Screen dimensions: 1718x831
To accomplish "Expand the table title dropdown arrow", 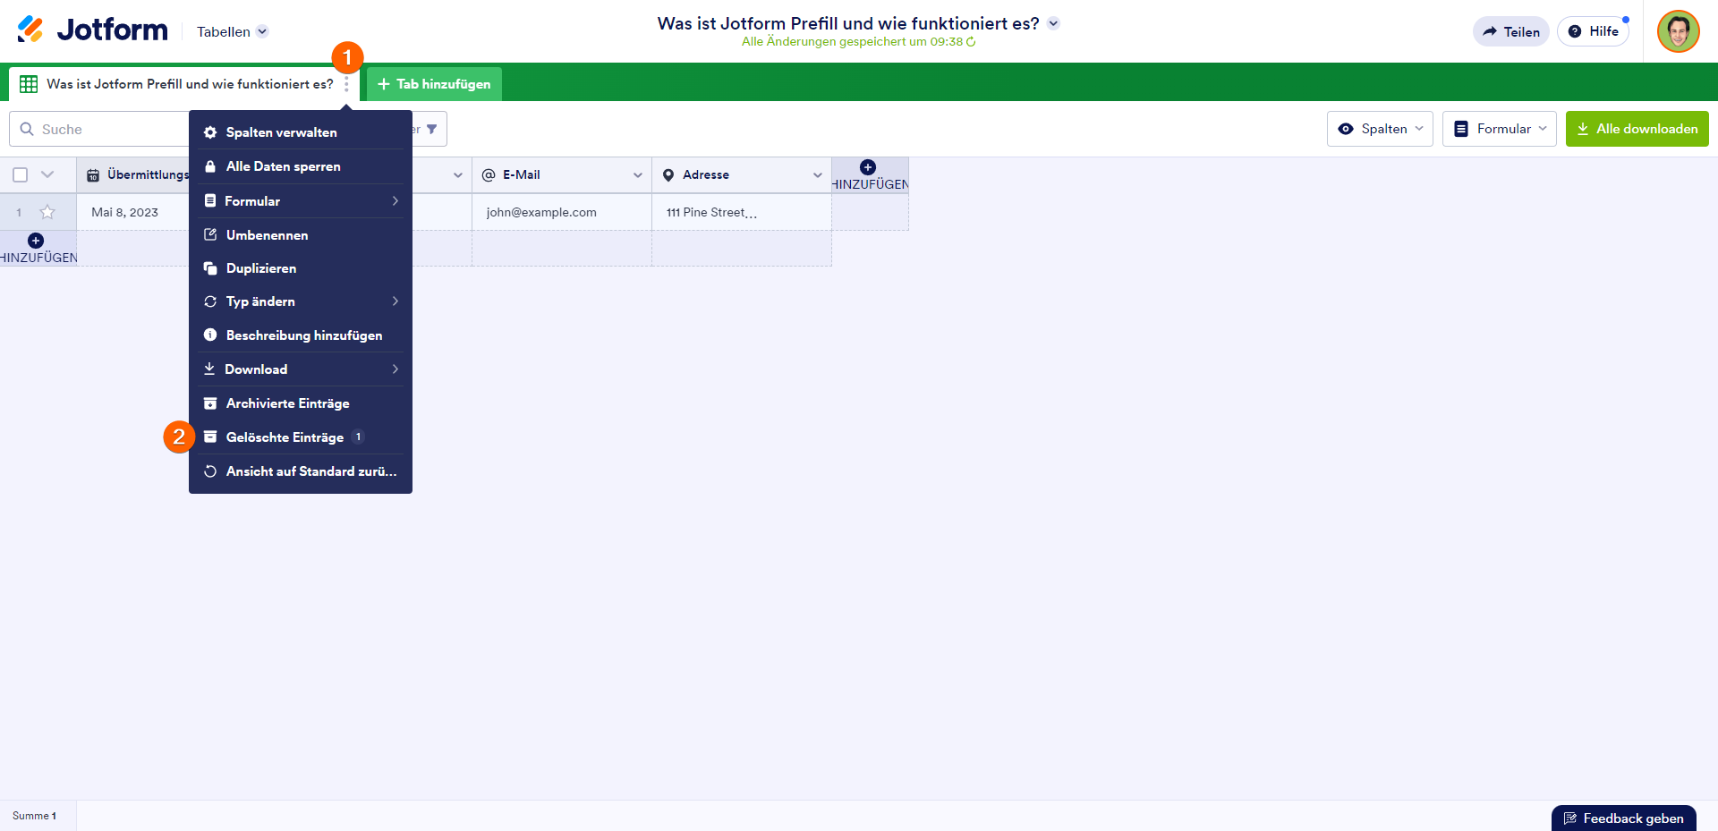I will pos(1054,23).
